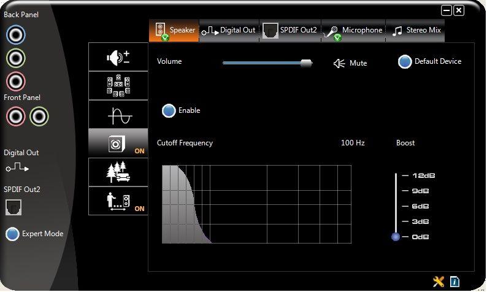Open the sine wave equalizer panel

(118, 115)
